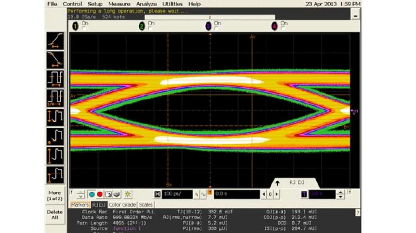Select the period measurement icon
The width and height of the screenshot is (416, 233).
55,79
